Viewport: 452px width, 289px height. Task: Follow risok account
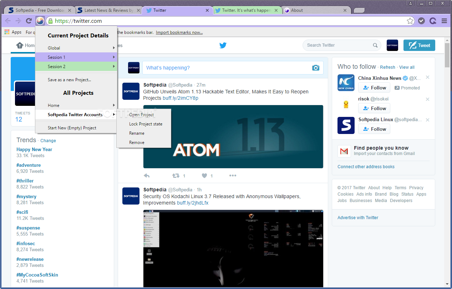tap(374, 108)
